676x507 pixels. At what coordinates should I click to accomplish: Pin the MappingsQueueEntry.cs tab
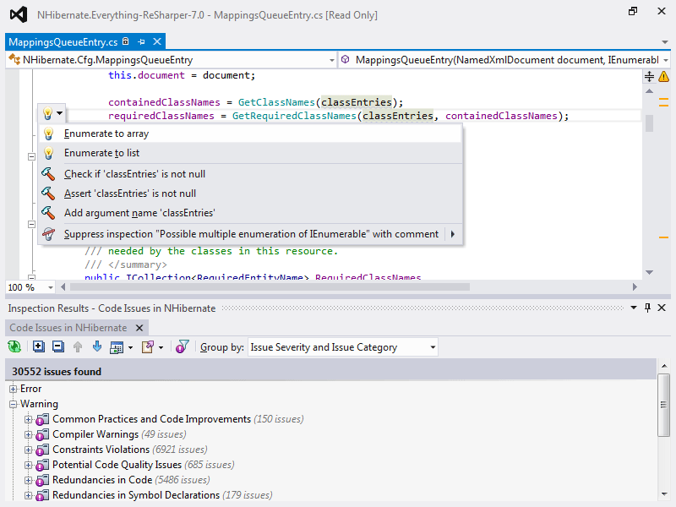pyautogui.click(x=141, y=41)
